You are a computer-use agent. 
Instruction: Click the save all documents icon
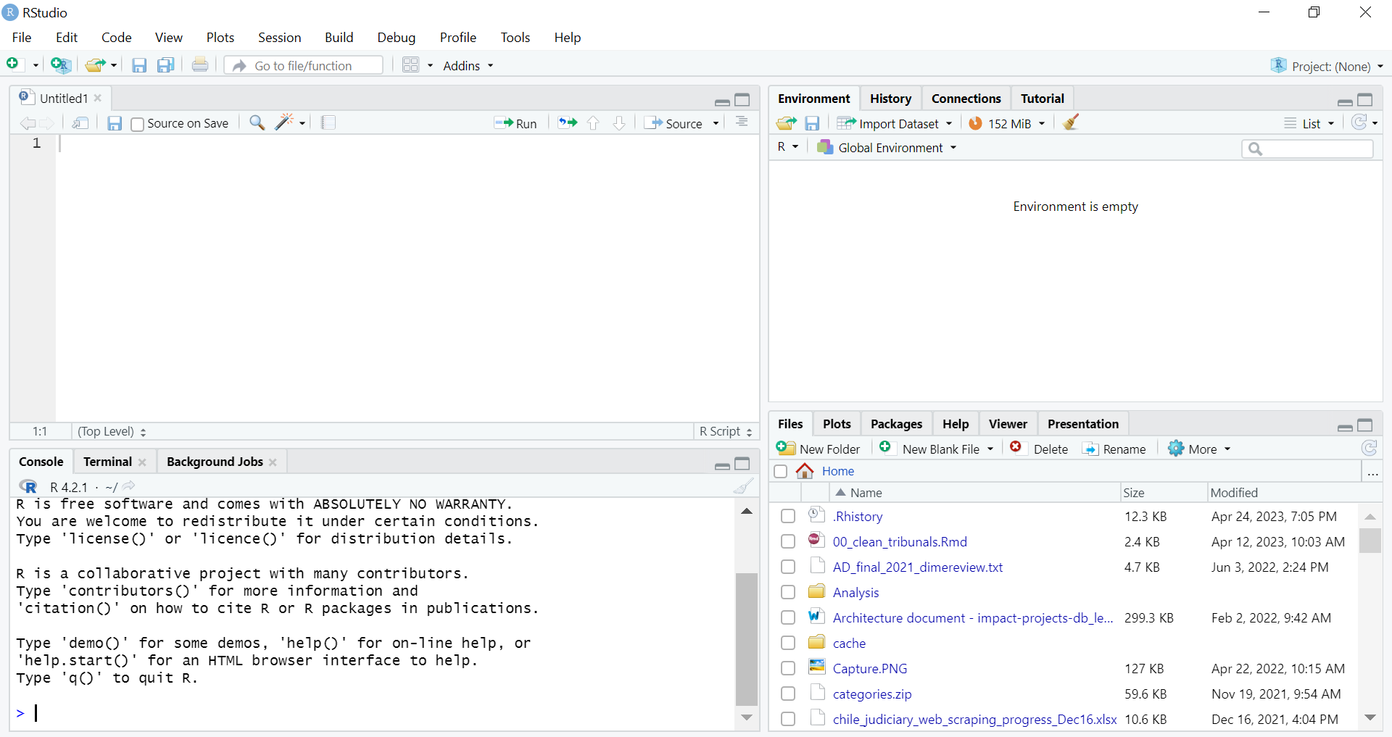(166, 65)
